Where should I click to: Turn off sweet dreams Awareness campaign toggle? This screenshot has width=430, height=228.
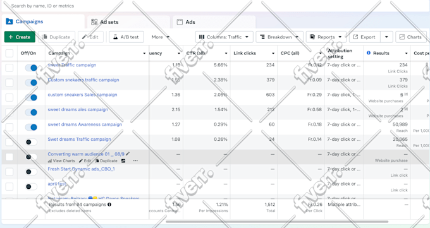pyautogui.click(x=31, y=127)
